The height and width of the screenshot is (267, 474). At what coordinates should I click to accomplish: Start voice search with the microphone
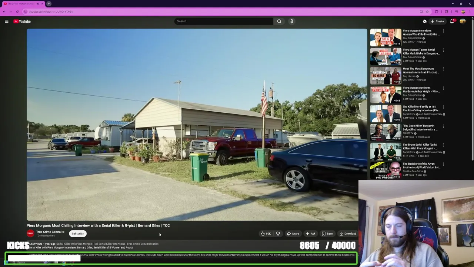click(x=292, y=21)
